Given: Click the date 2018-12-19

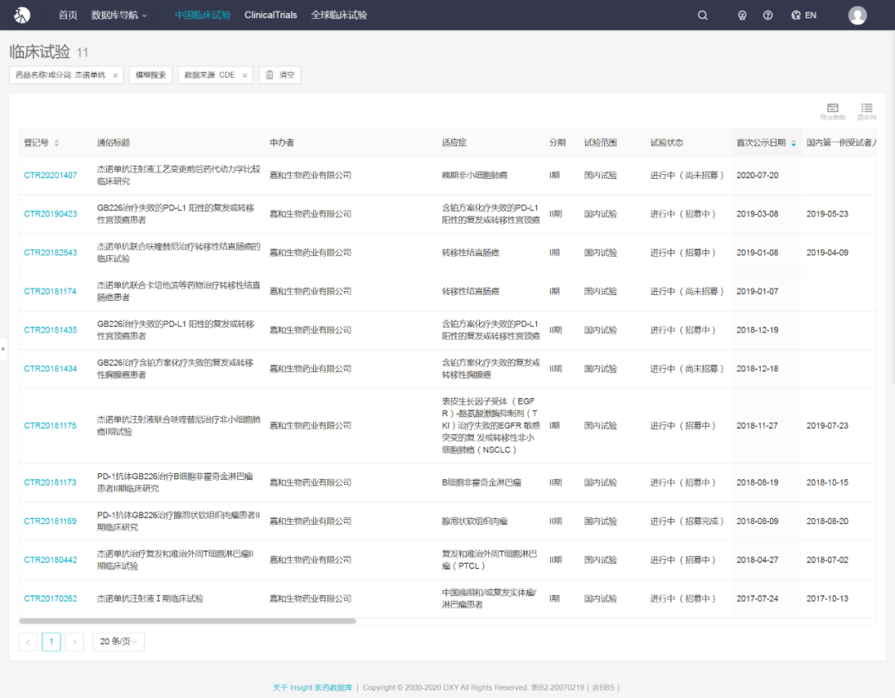Looking at the screenshot, I should click(757, 330).
